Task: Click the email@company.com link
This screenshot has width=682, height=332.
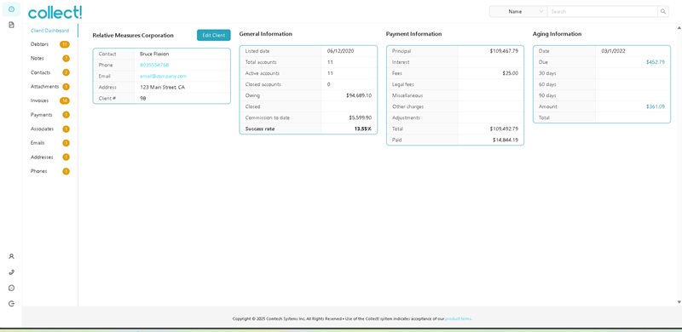Action: point(163,76)
